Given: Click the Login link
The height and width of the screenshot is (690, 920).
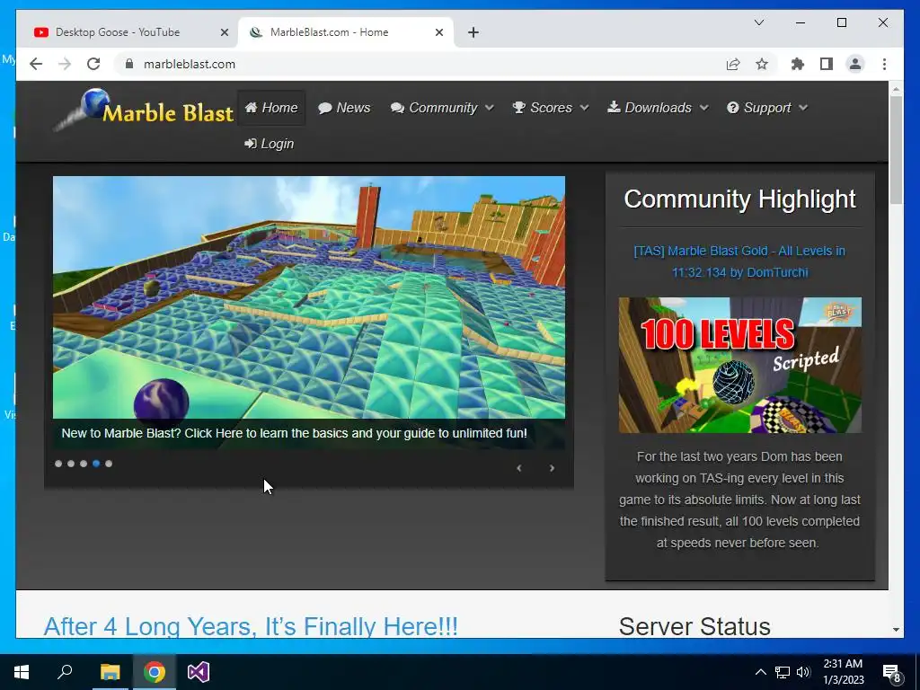Looking at the screenshot, I should coord(270,144).
